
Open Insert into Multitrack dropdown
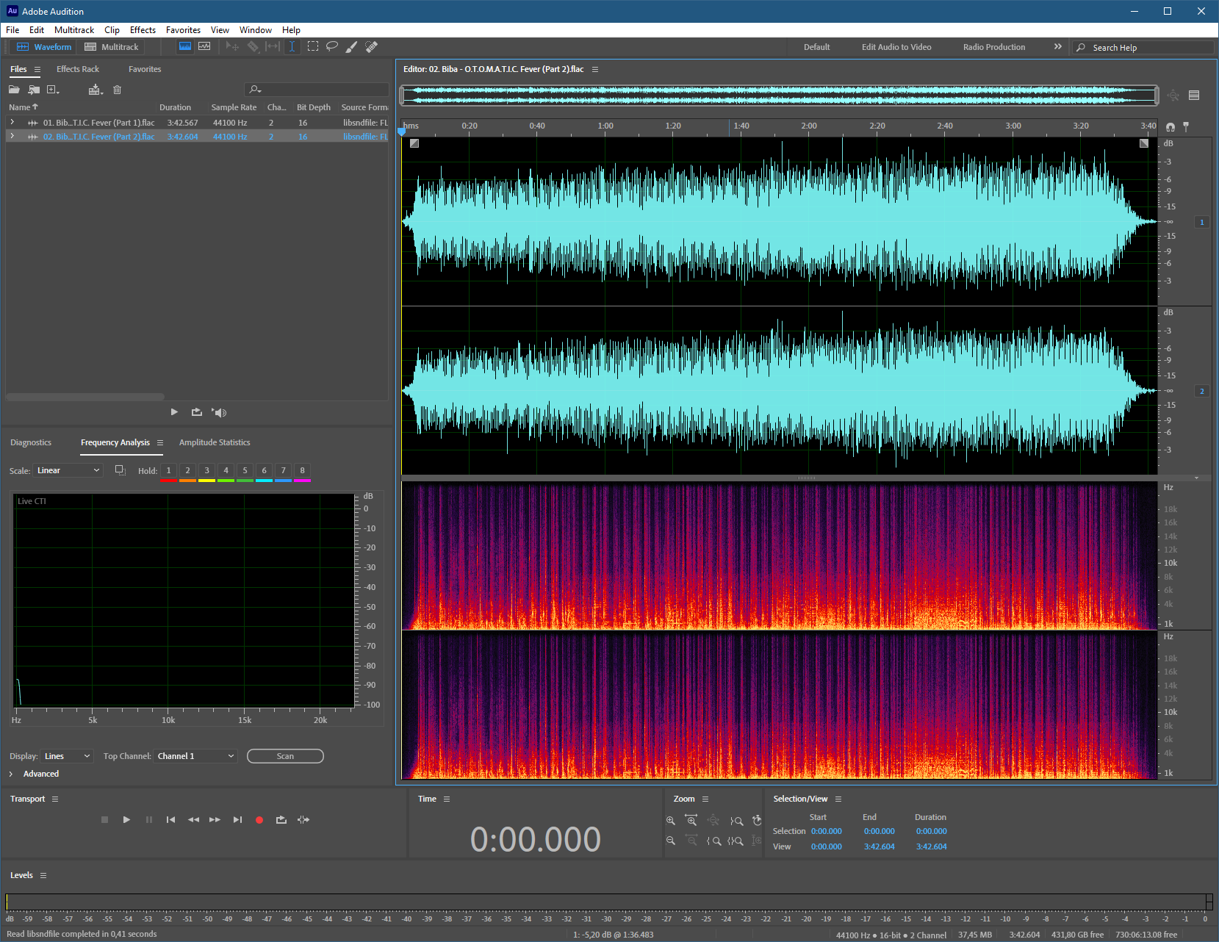point(96,90)
